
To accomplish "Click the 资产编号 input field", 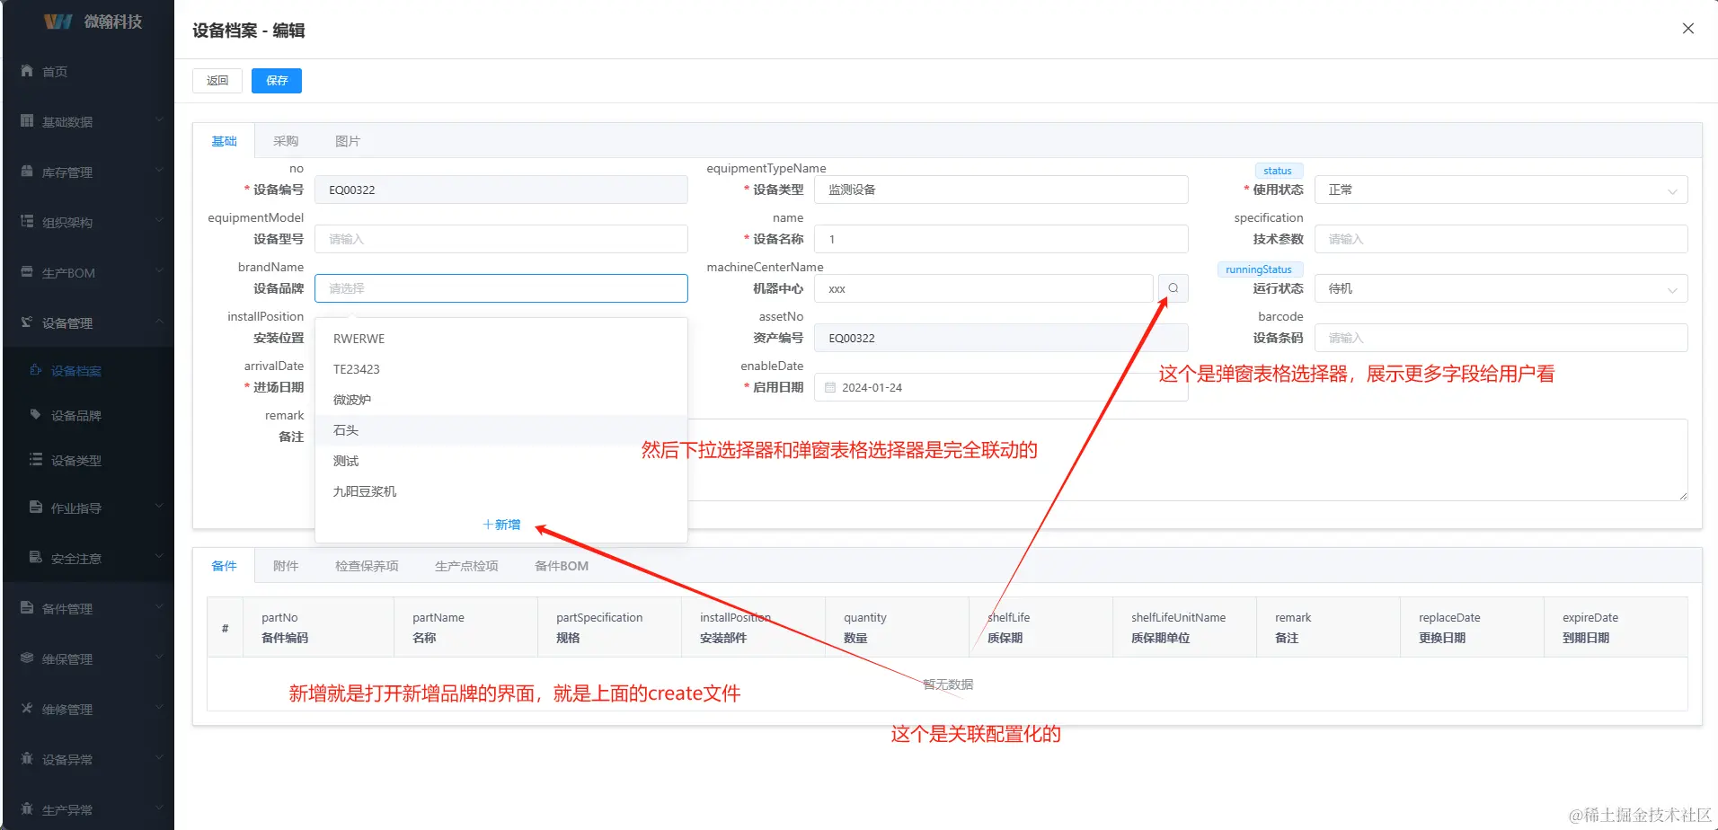I will click(1001, 338).
